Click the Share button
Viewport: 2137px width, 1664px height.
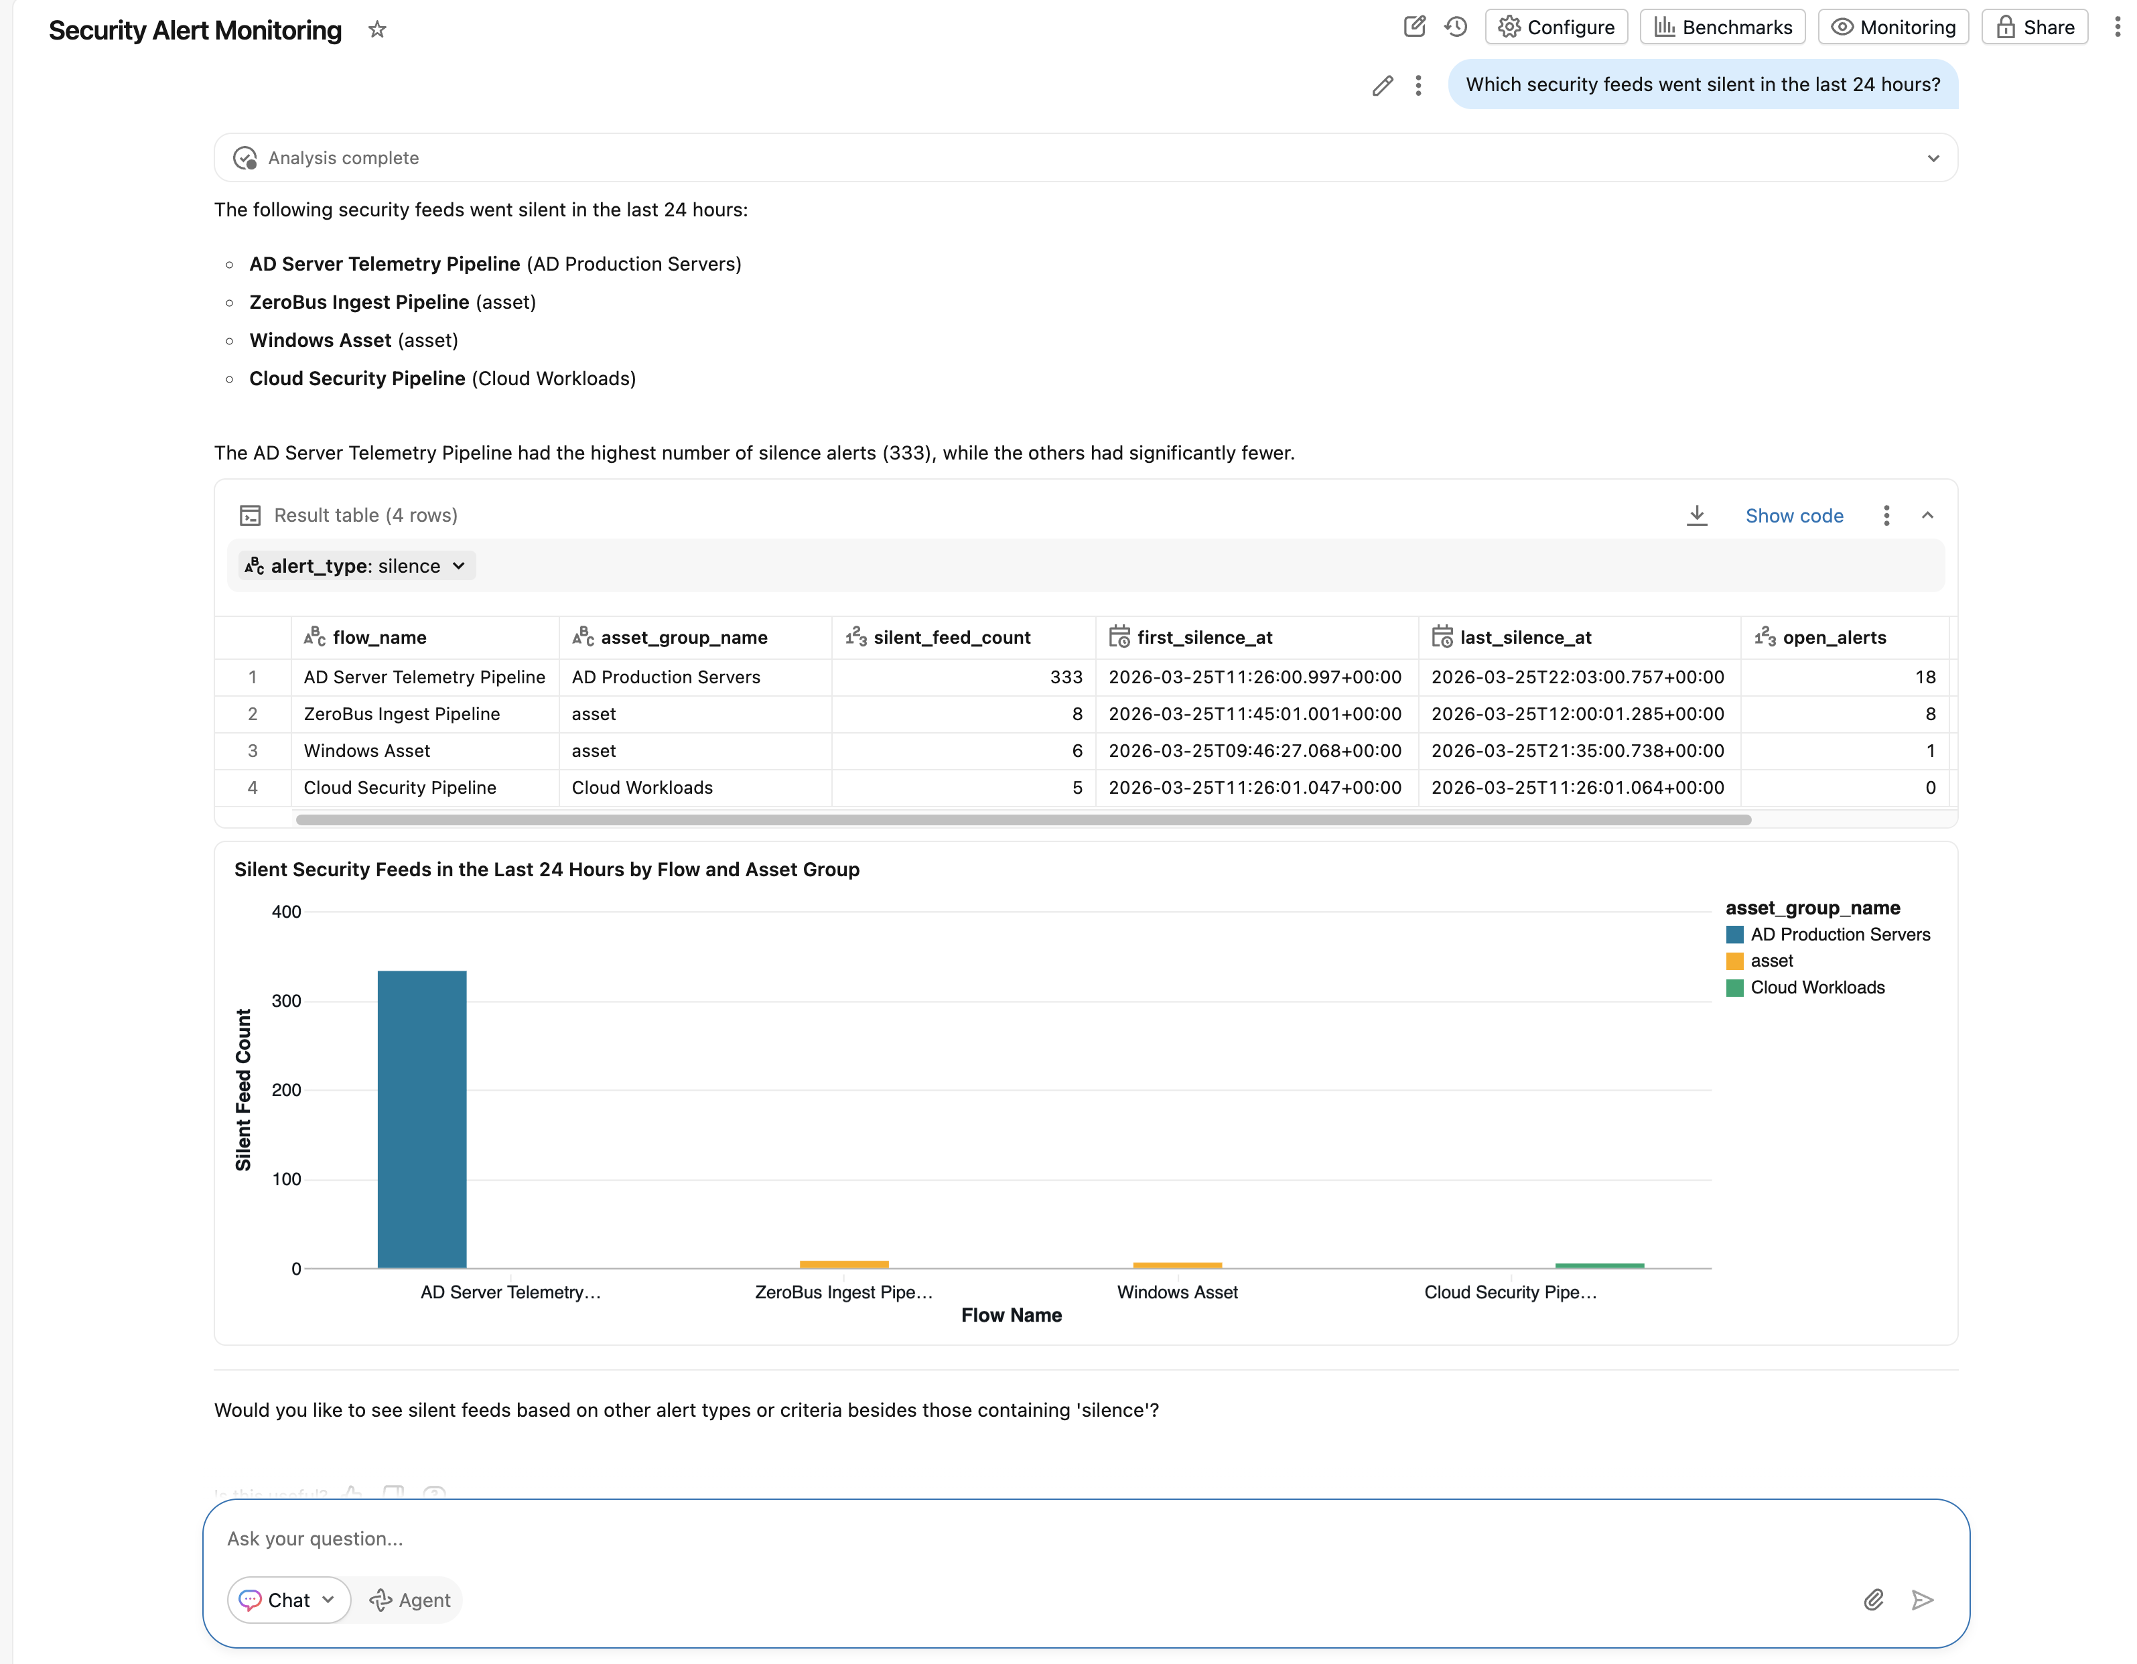coord(2035,26)
